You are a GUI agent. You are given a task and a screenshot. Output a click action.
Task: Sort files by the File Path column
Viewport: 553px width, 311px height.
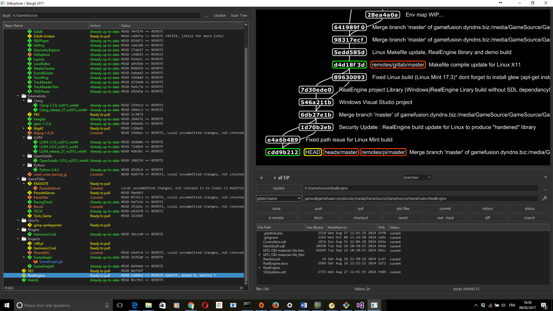tap(281, 227)
